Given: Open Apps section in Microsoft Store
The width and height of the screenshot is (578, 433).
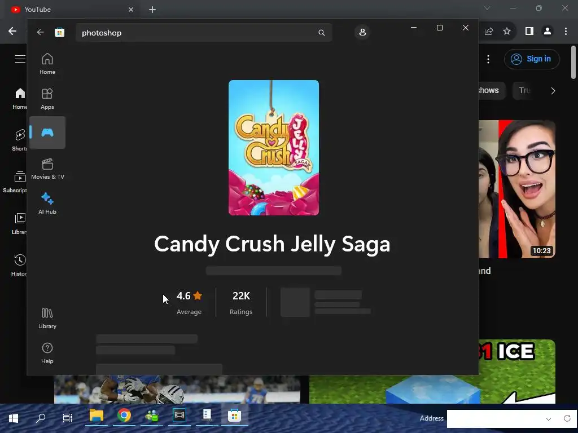Looking at the screenshot, I should 47,99.
